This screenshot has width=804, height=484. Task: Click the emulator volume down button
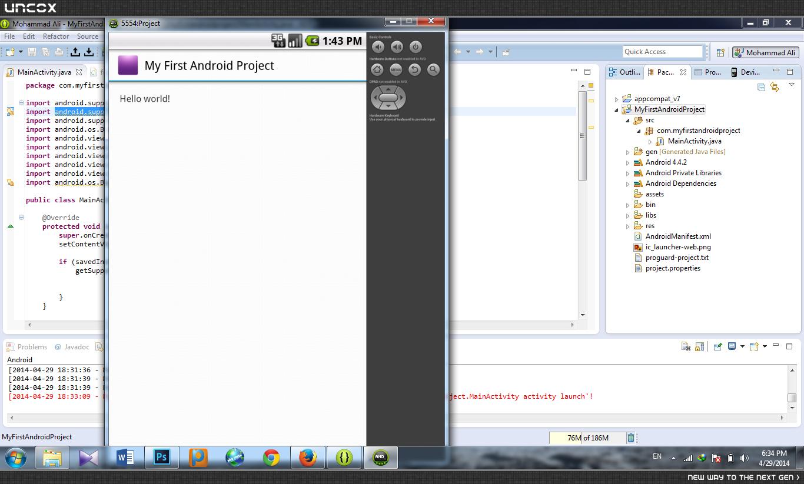click(x=378, y=47)
